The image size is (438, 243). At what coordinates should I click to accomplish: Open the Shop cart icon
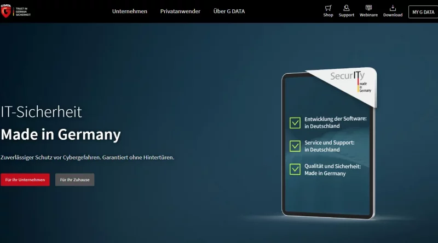tap(328, 8)
